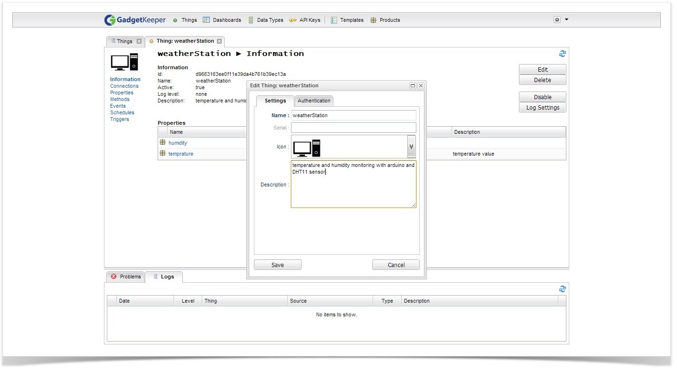Viewport: 677px width, 370px height.
Task: Open the temprature property link
Action: coord(181,154)
